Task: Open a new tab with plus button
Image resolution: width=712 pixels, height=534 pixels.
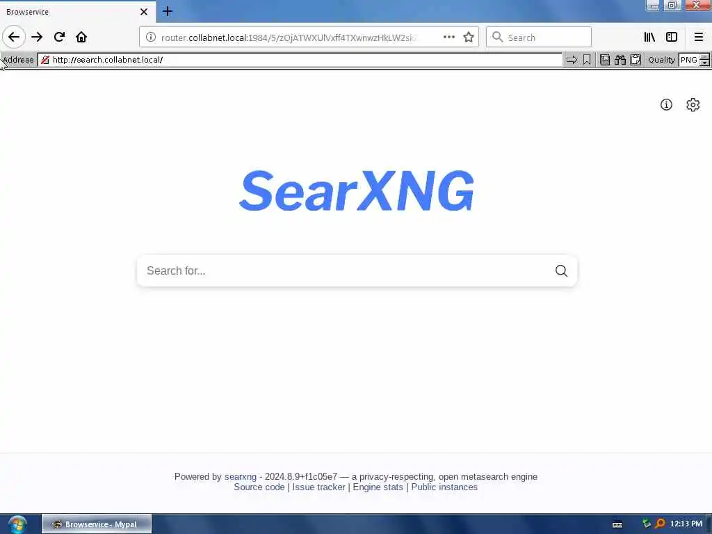Action: pos(168,11)
